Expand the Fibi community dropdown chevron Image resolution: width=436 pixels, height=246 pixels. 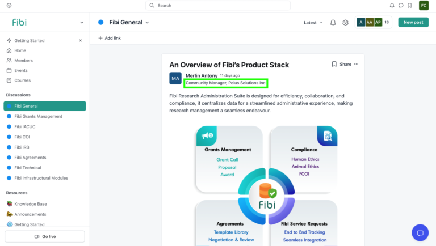pos(82,23)
